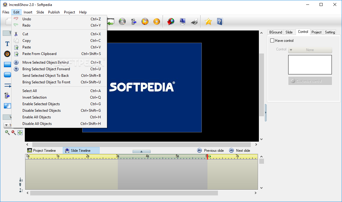Image resolution: width=342 pixels, height=202 pixels.
Task: Click the yellow star toolbar icon
Action: (x=208, y=22)
